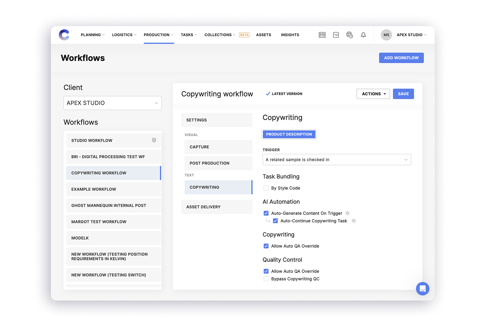Open the barcode scanner icon
The width and height of the screenshot is (485, 324).
(322, 35)
